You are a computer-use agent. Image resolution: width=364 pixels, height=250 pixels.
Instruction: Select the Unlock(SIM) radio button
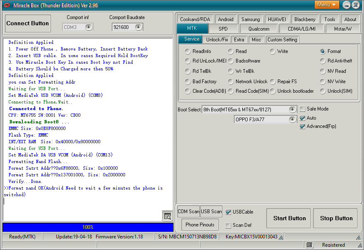(323, 91)
